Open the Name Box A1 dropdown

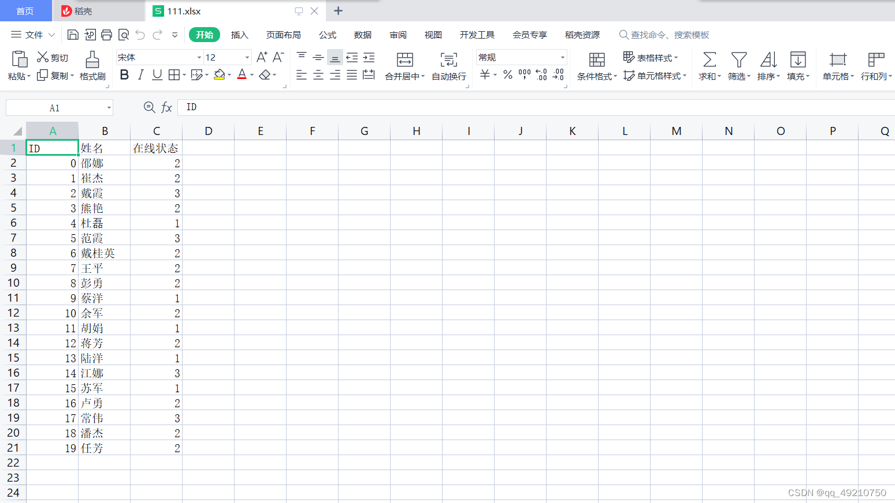109,108
